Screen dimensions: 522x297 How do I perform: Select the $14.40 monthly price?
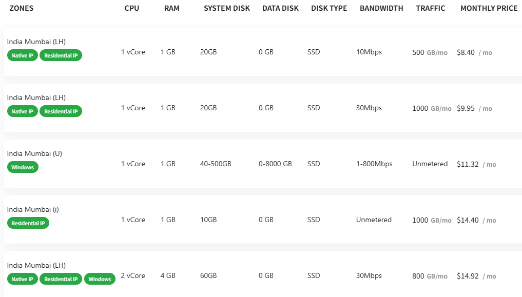coord(468,220)
